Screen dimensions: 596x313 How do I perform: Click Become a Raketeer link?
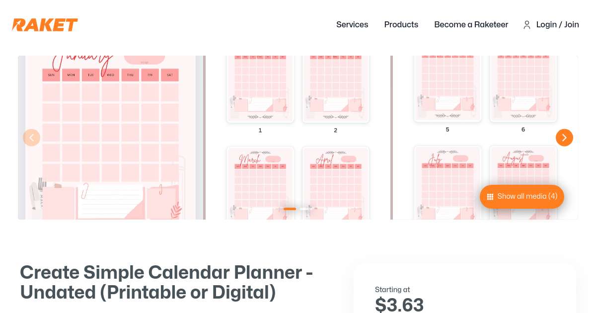click(x=471, y=24)
